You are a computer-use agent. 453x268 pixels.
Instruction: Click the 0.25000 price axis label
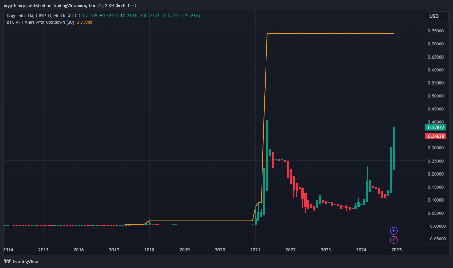[x=436, y=161]
